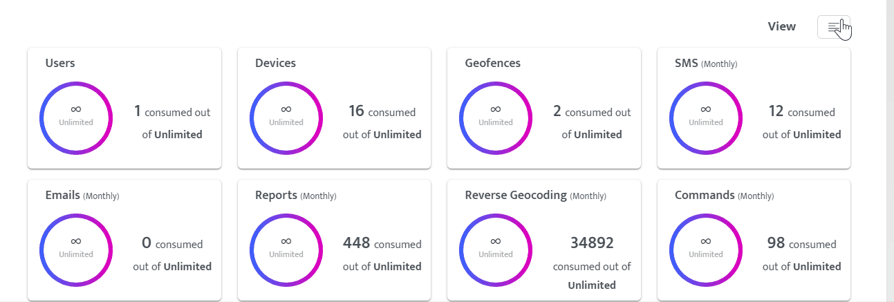Click the 448 consumed reports count
Screen dimensions: 894x302
[x=357, y=243]
